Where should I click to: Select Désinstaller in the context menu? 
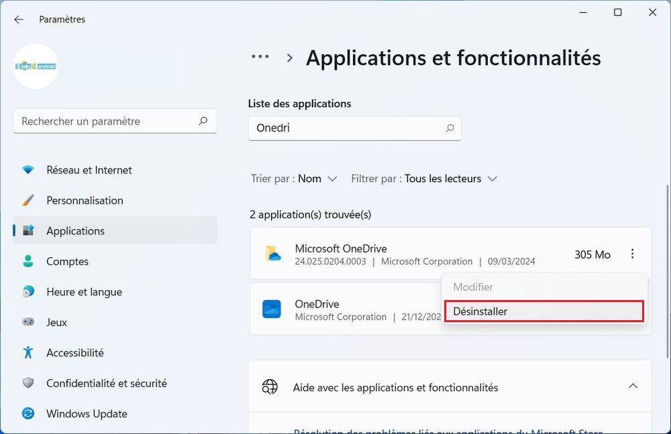544,311
